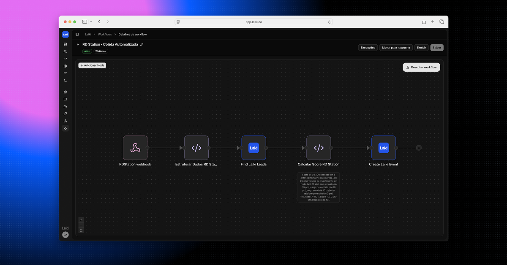Open the webhook icon in sidebar
Image resolution: width=507 pixels, height=265 pixels.
coord(65,121)
